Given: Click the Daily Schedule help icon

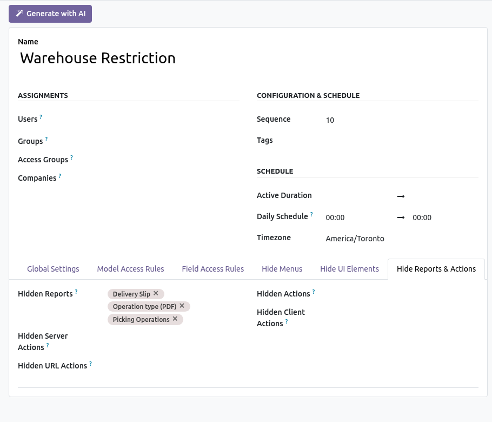Looking at the screenshot, I should (311, 214).
